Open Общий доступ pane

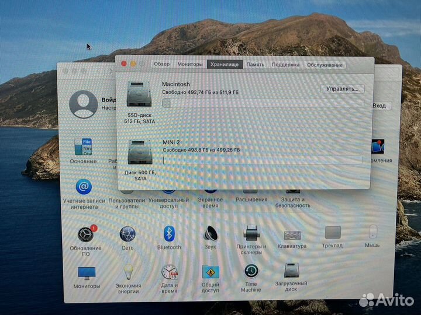coord(210,272)
